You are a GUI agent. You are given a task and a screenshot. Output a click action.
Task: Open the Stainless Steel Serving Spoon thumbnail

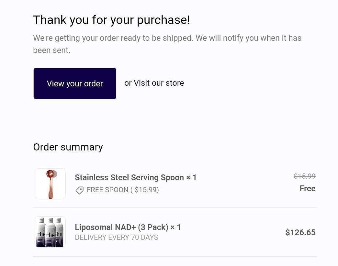point(50,184)
